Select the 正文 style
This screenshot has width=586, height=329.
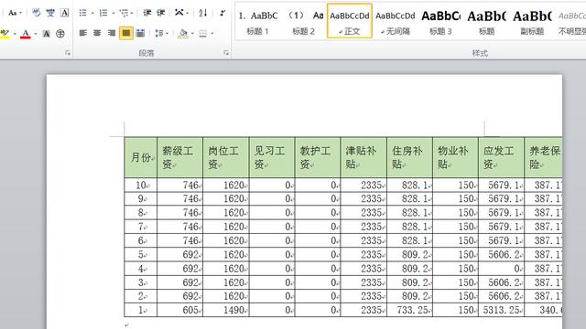click(x=350, y=21)
